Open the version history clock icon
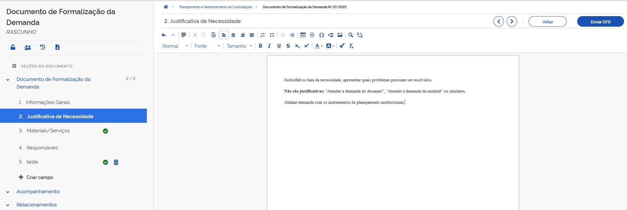 [43, 47]
